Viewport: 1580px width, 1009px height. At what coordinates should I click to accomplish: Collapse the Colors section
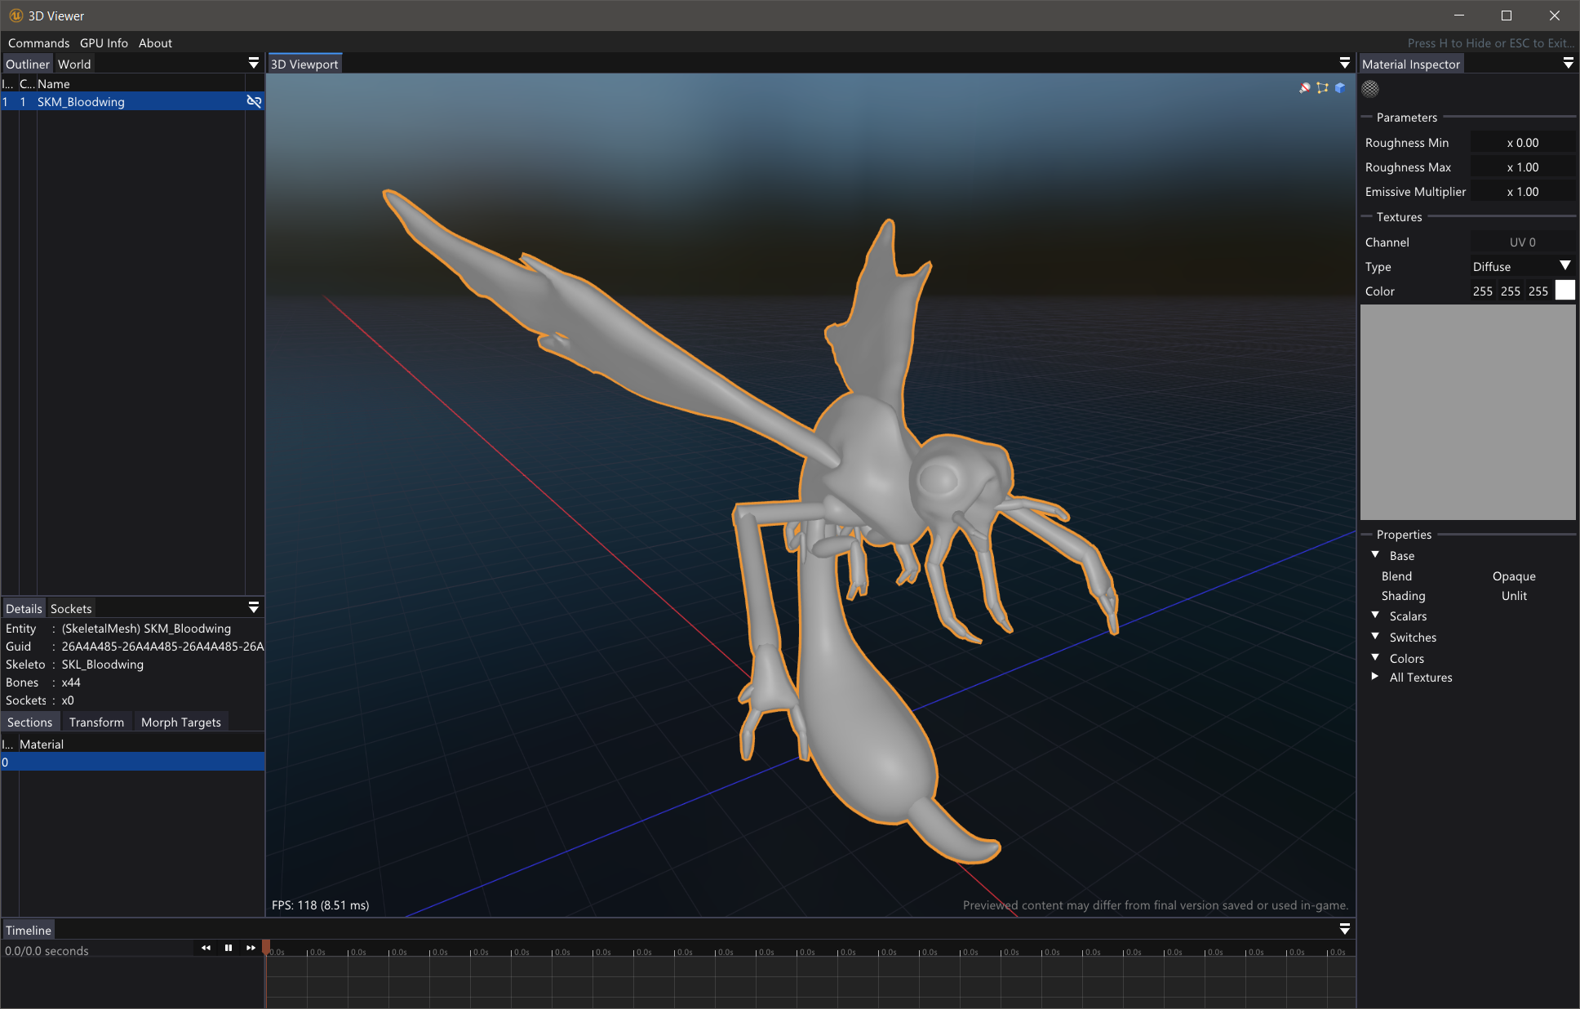pyautogui.click(x=1375, y=657)
